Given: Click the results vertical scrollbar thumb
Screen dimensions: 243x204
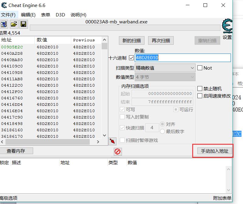Looking at the screenshot, I should click(104, 46).
